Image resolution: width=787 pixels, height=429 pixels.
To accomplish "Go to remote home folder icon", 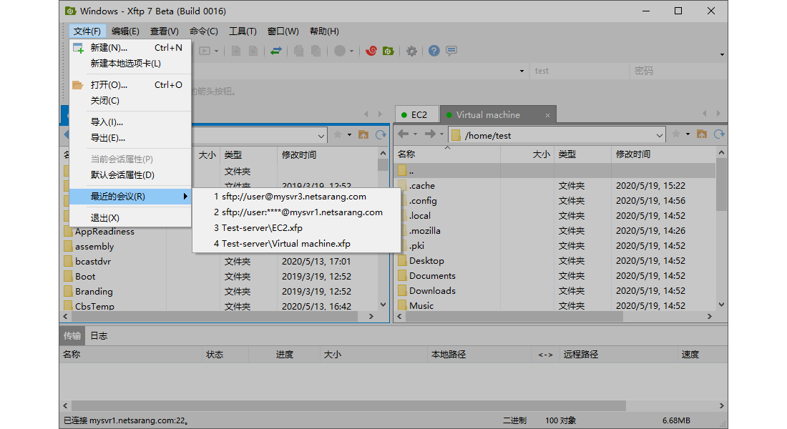I will point(702,134).
